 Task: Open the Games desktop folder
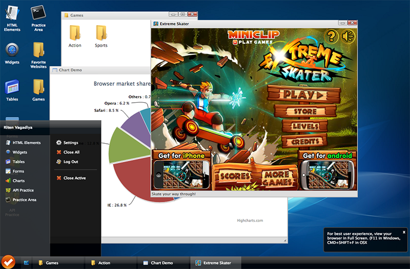[38, 90]
